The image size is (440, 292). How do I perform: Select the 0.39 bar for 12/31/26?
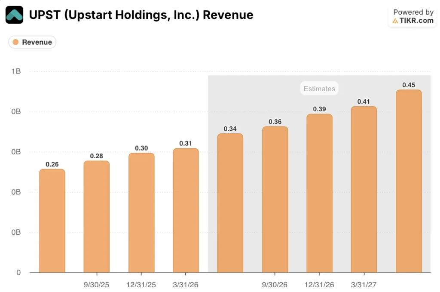(x=319, y=193)
